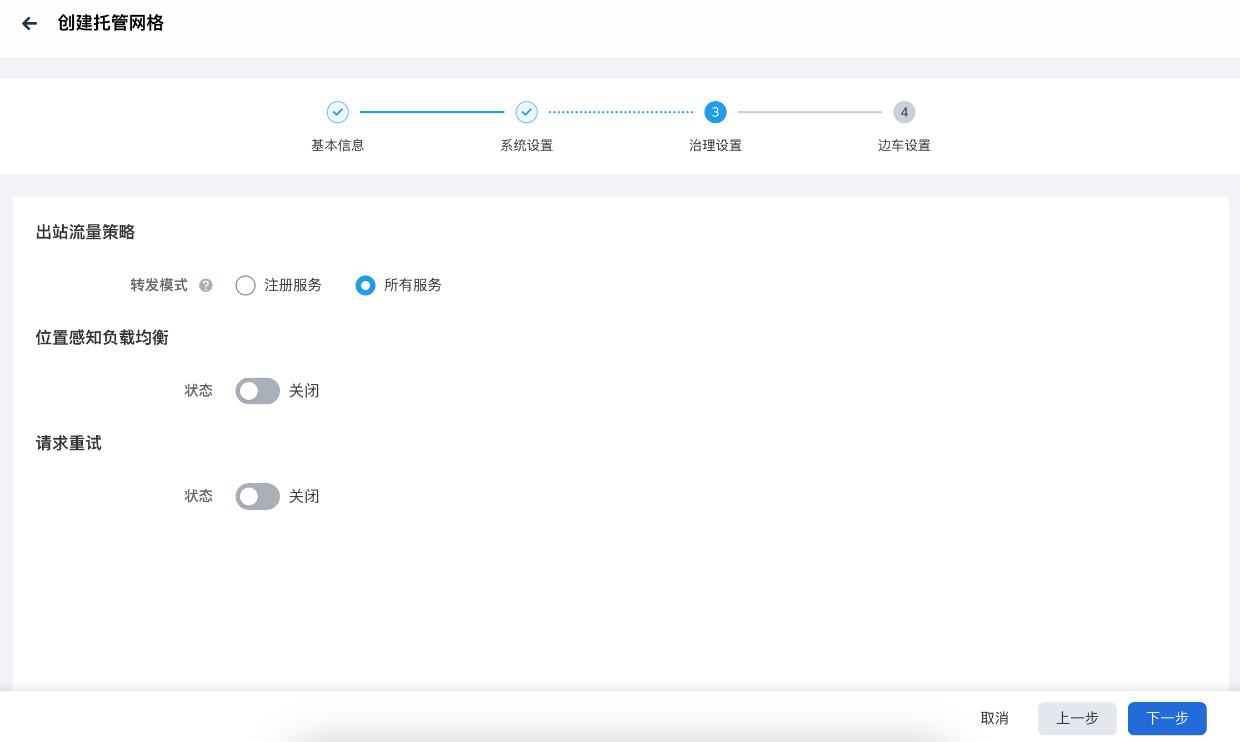Click the 关闭 label beside request retry toggle
The height and width of the screenshot is (742, 1240).
(303, 496)
